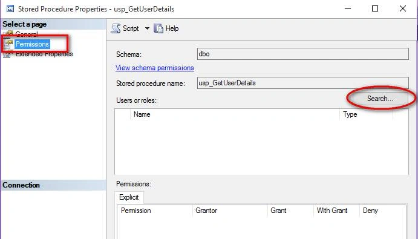Open the Extended Properties page
The image size is (418, 239).
point(44,54)
